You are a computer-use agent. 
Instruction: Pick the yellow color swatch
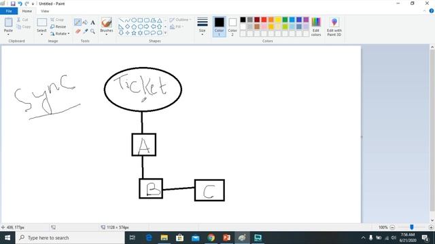278,20
